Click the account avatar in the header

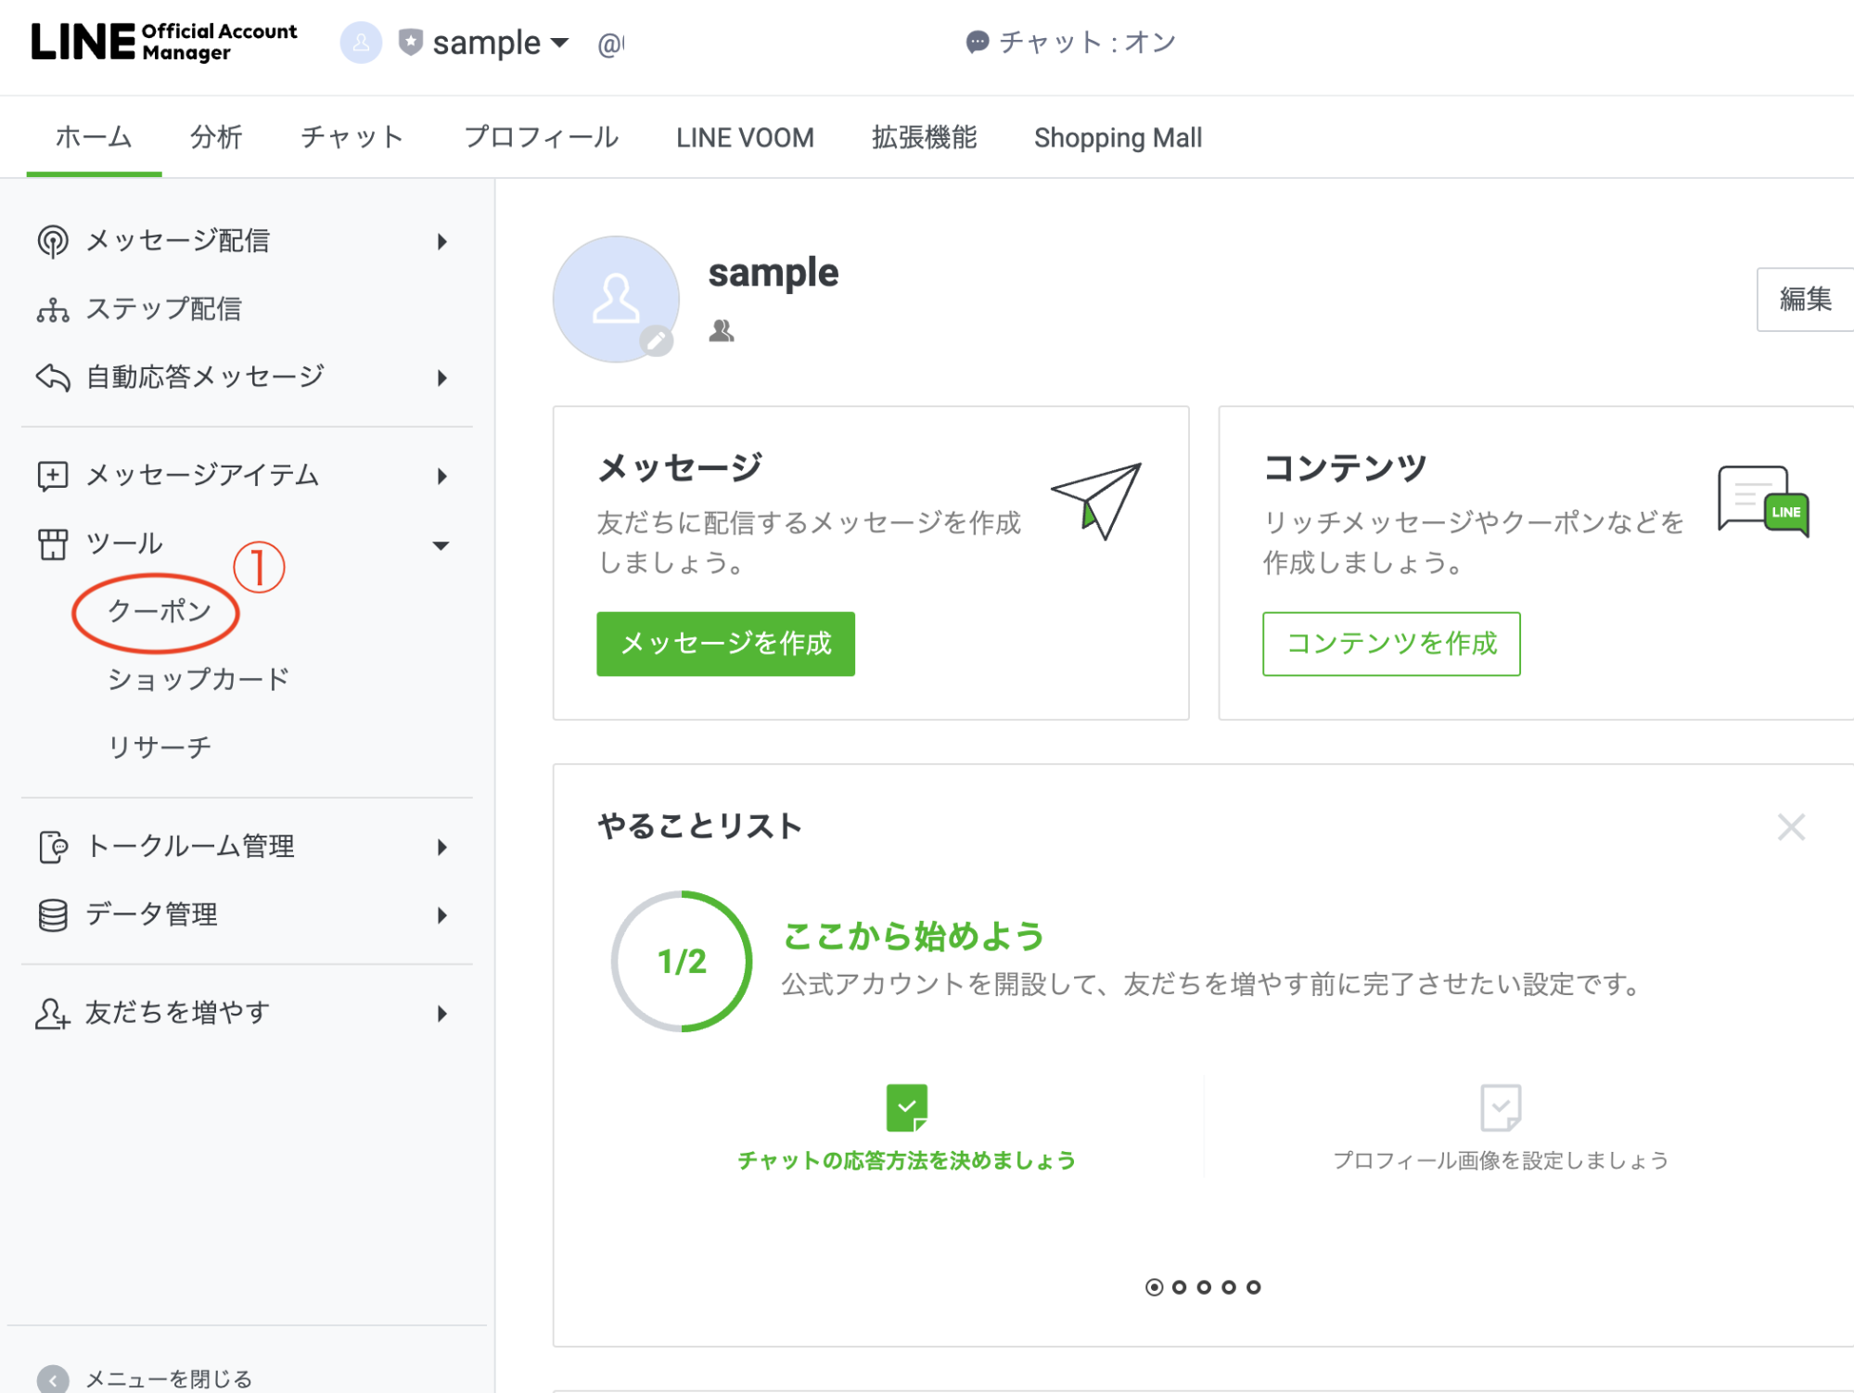[x=361, y=43]
